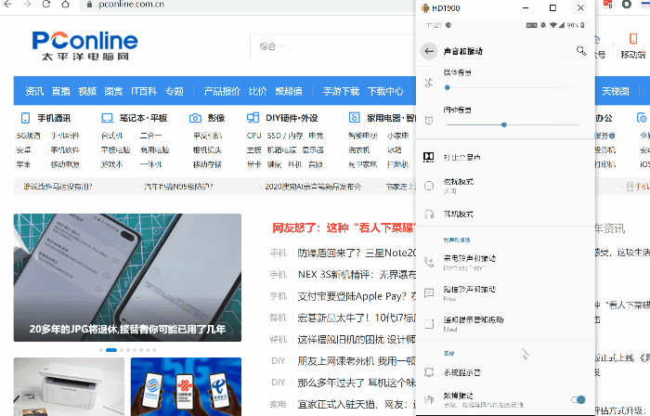Click the camera icon beside 影像
This screenshot has width=650, height=416.
point(195,118)
